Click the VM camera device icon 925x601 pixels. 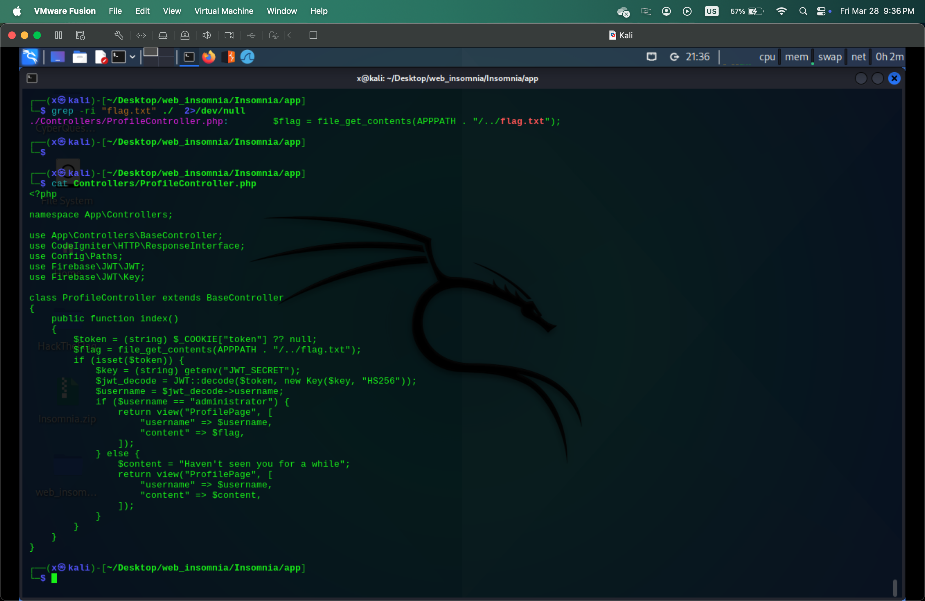(229, 35)
